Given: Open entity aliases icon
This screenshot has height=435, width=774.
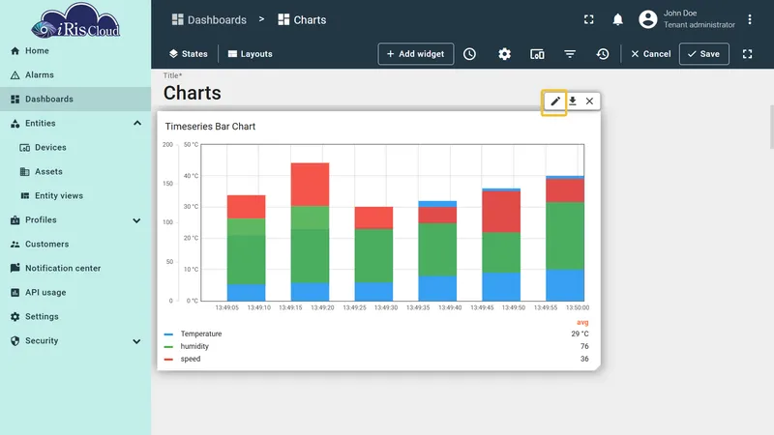Looking at the screenshot, I should coord(537,54).
